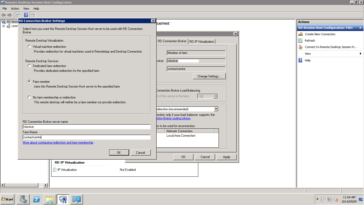Expand the View submenu in Actions
Screen dimensions: 364x205
tap(361, 54)
